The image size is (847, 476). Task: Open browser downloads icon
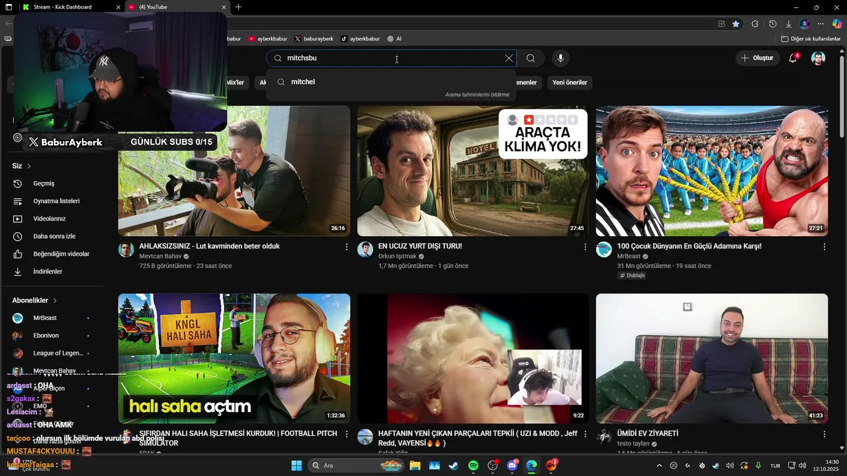tap(788, 24)
